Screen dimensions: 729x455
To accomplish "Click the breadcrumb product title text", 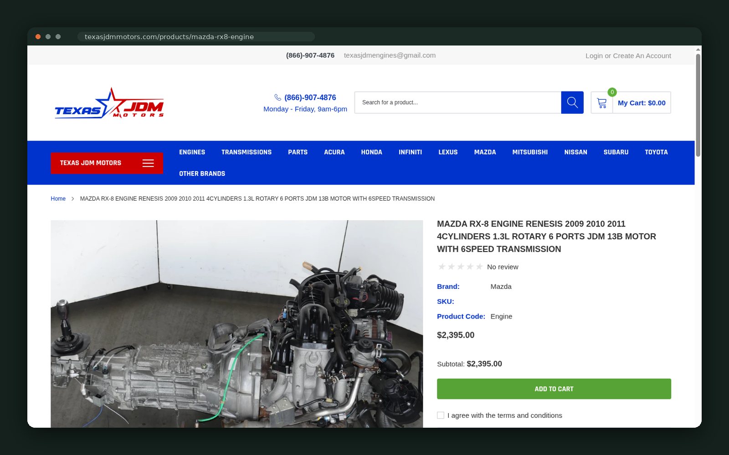I will 257,199.
